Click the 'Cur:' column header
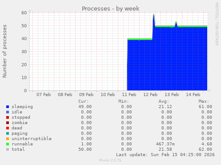Viewport: 221px width, 165px height. [x=84, y=101]
